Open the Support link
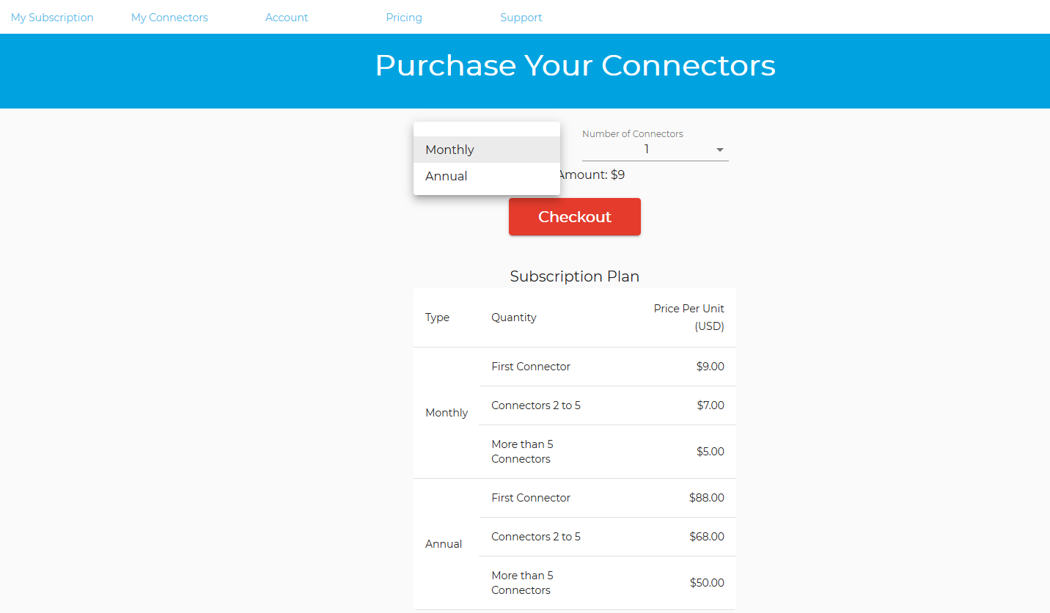 (x=521, y=18)
